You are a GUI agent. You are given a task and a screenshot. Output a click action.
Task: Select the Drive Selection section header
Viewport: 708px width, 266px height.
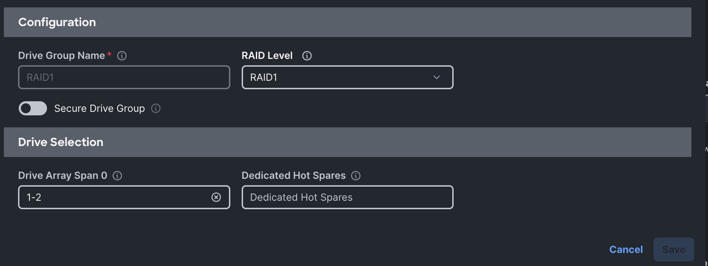pos(61,142)
